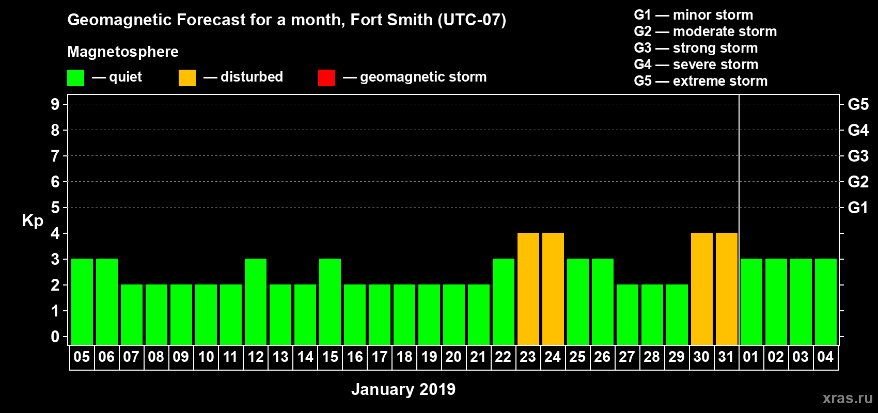Viewport: 878px width, 413px height.
Task: Click the green quiet legend swatch
Action: coord(75,78)
